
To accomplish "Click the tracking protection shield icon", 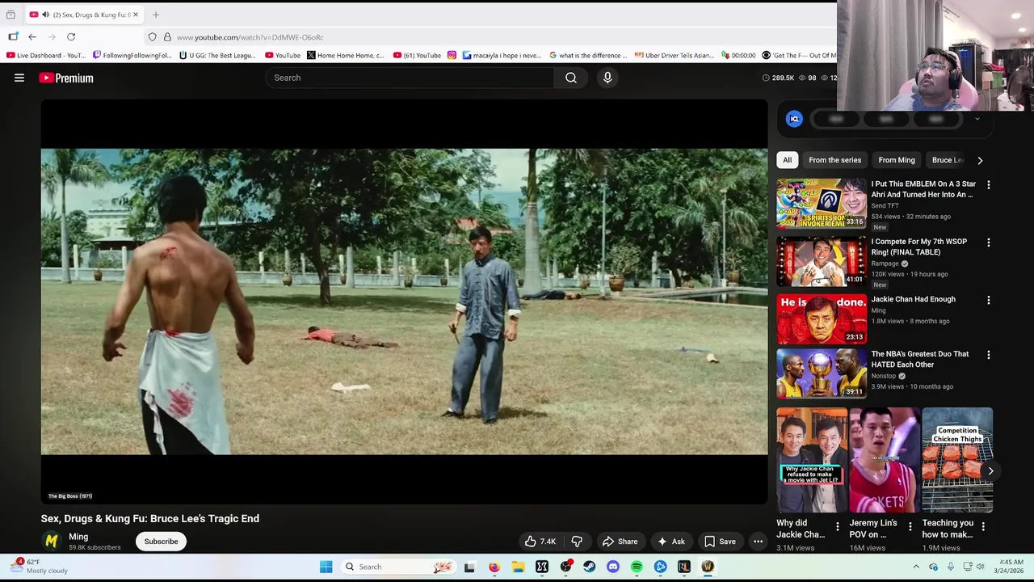I will point(152,37).
